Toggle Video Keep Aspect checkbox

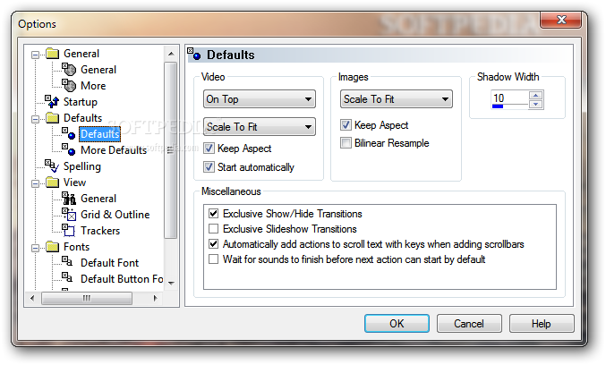point(209,149)
